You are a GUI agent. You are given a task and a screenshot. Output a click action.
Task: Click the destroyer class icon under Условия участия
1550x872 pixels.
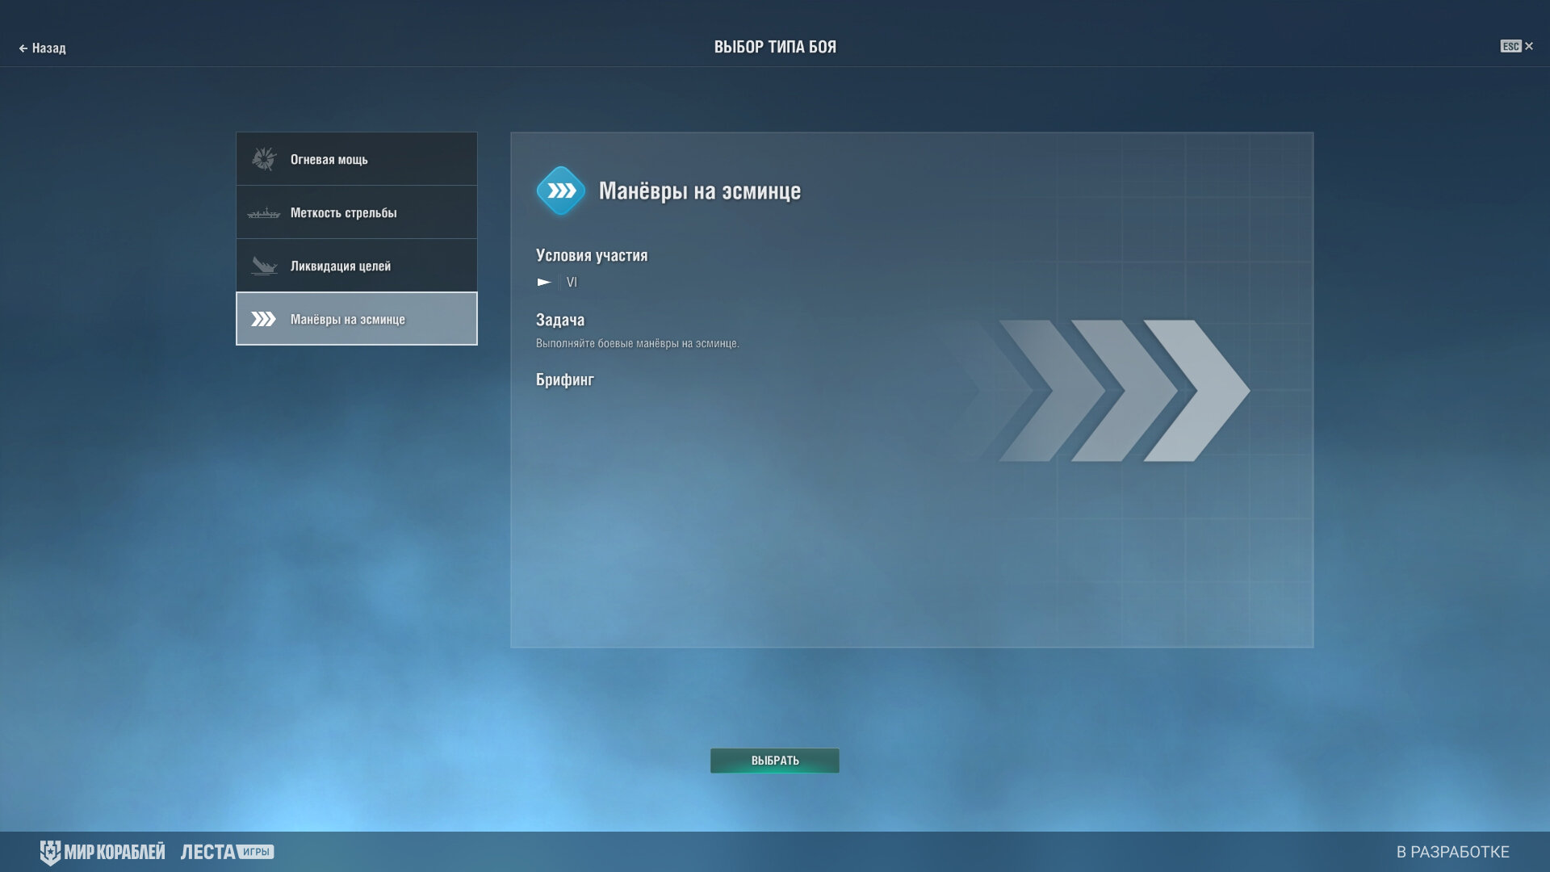(x=544, y=282)
